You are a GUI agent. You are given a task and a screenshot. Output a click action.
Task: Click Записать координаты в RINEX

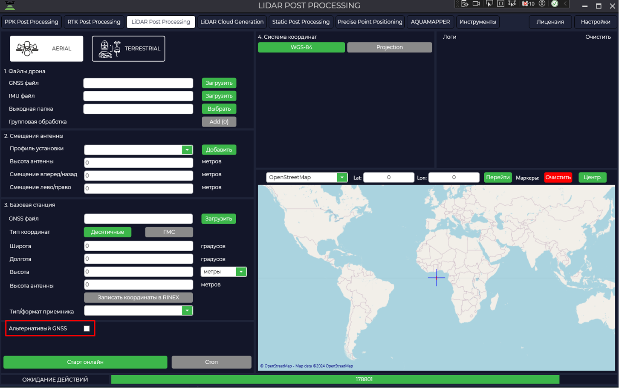point(139,297)
